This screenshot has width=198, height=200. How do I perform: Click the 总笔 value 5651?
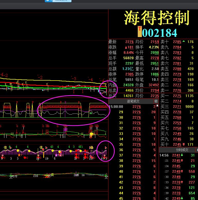point(129,80)
